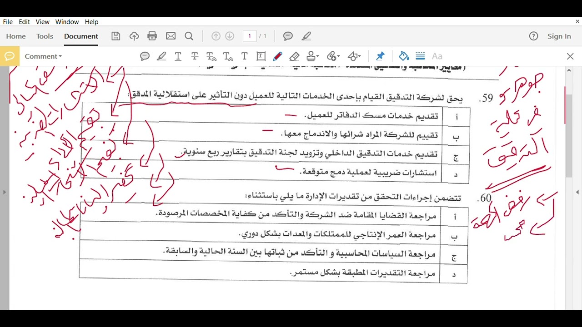Click the highlight pen icon next to the page number
This screenshot has width=582, height=327.
(x=306, y=36)
